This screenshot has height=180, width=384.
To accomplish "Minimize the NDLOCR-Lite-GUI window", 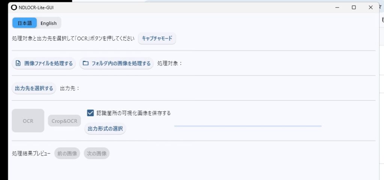I will [x=336, y=7].
